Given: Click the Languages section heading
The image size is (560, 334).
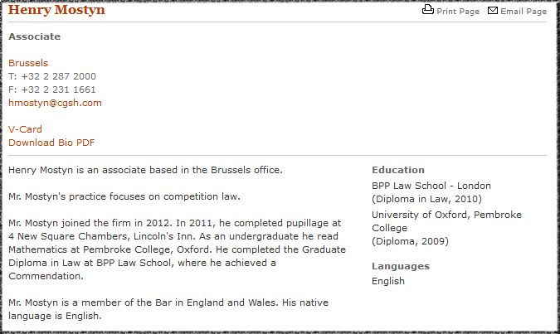Looking at the screenshot, I should coord(401,266).
